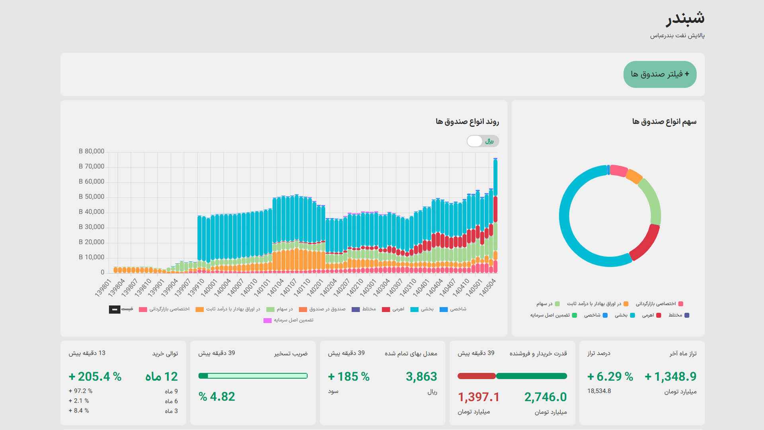This screenshot has height=430, width=764.
Task: Click the توالی خرید card title
Action: [165, 354]
